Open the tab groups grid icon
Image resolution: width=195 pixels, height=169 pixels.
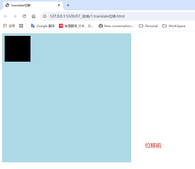(x=21, y=26)
